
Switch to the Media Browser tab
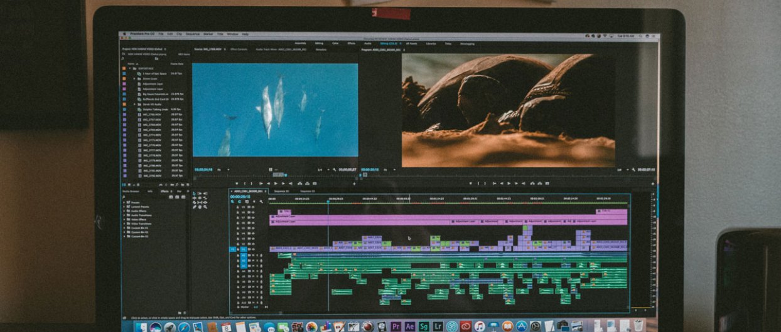coord(131,191)
